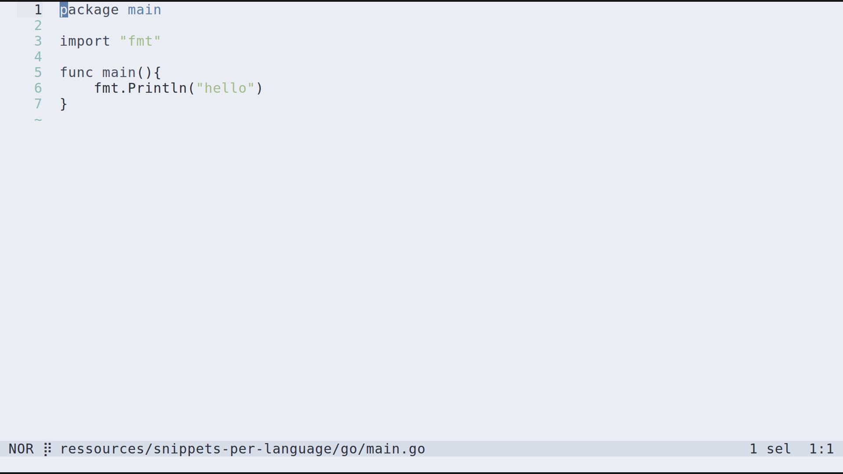Click the gutter at line number 4
Screen dimensions: 843x474
point(38,57)
